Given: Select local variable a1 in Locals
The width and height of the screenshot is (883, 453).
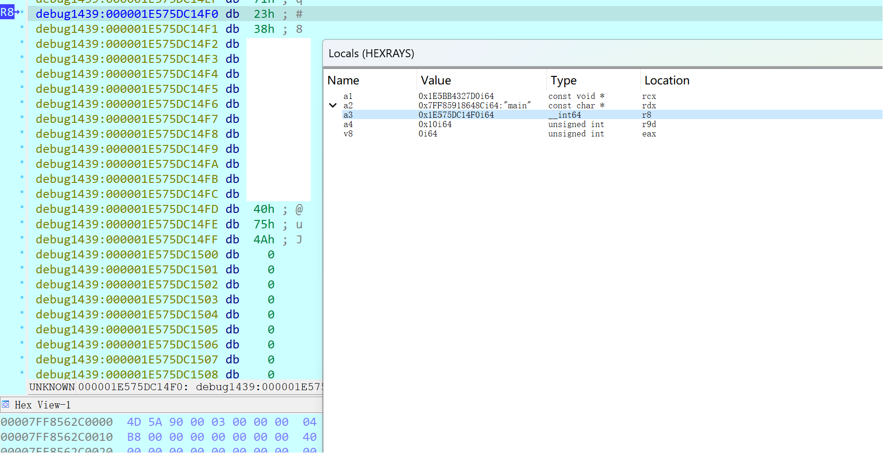Looking at the screenshot, I should click(348, 96).
